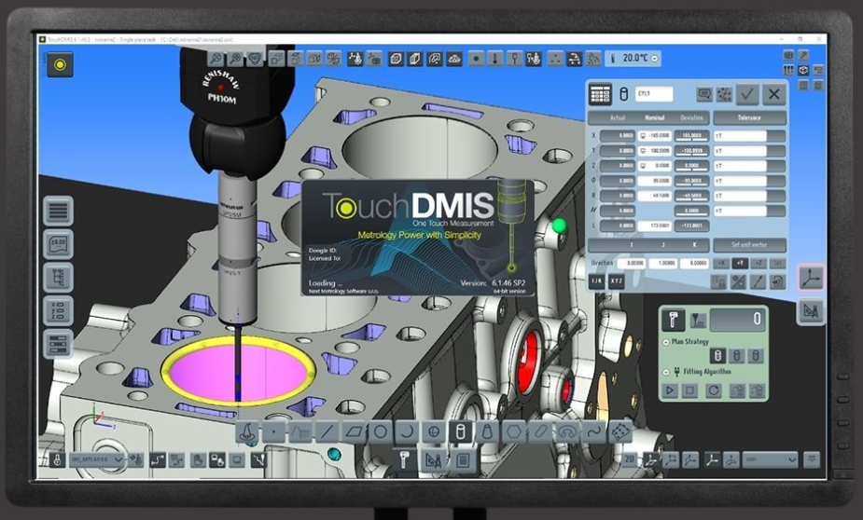
Task: Pick the Cone feature tool
Action: 486,432
